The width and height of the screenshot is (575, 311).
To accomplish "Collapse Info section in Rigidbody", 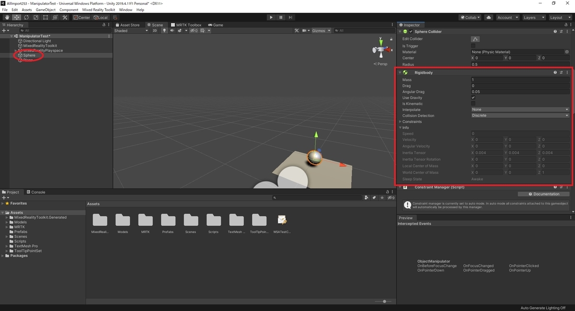I will point(401,128).
